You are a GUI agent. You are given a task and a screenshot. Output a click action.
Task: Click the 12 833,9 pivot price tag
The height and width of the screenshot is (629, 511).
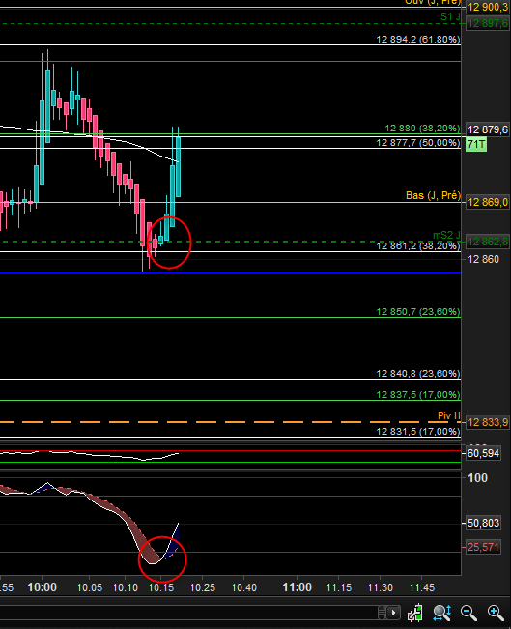click(488, 422)
